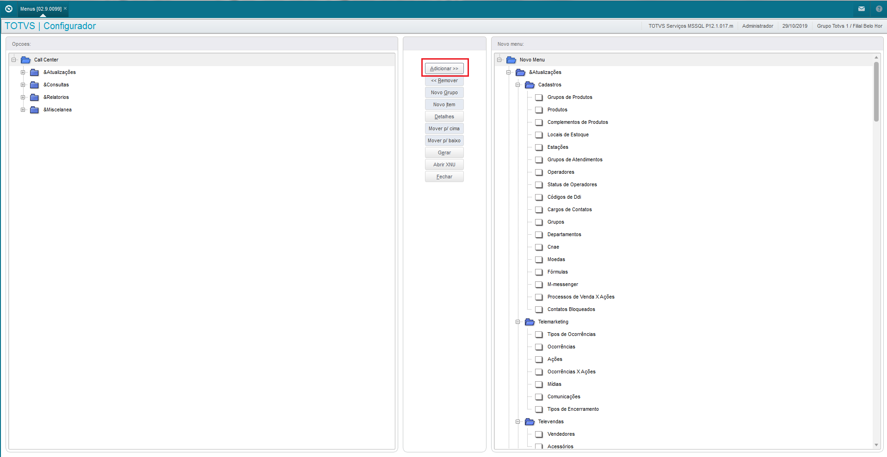The width and height of the screenshot is (887, 457).
Task: Click the Novo menu scrollbar thumb
Action: point(876,91)
